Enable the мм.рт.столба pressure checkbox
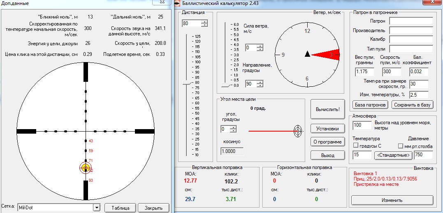 tap(401, 146)
